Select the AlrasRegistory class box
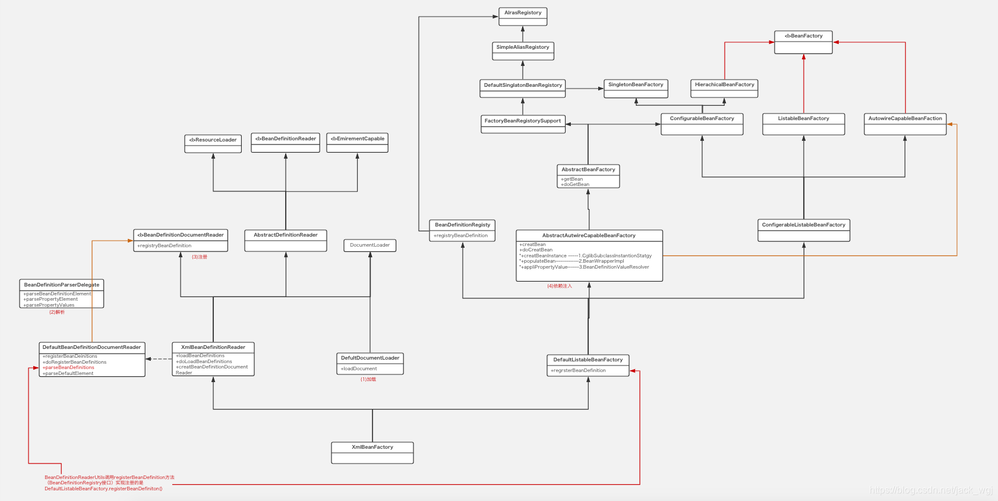 [523, 17]
